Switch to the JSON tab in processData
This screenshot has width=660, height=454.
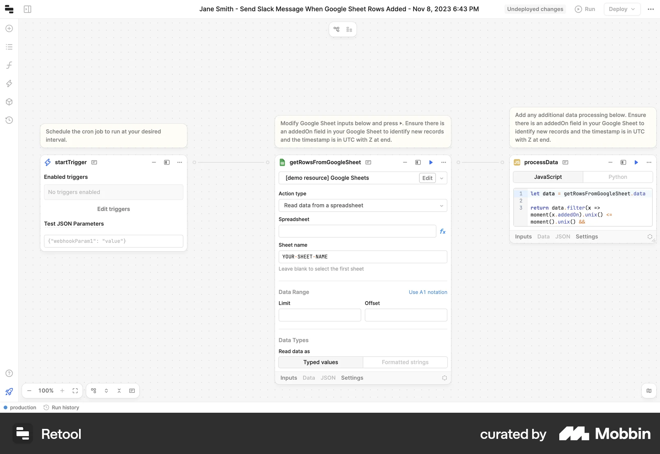pos(562,236)
